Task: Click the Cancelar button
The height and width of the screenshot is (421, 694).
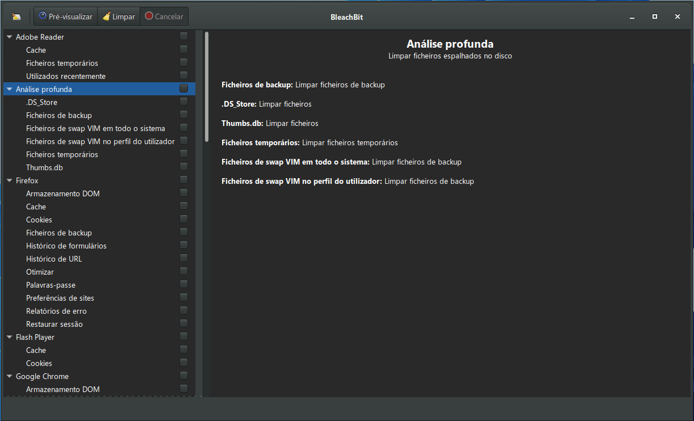Action: pyautogui.click(x=164, y=16)
